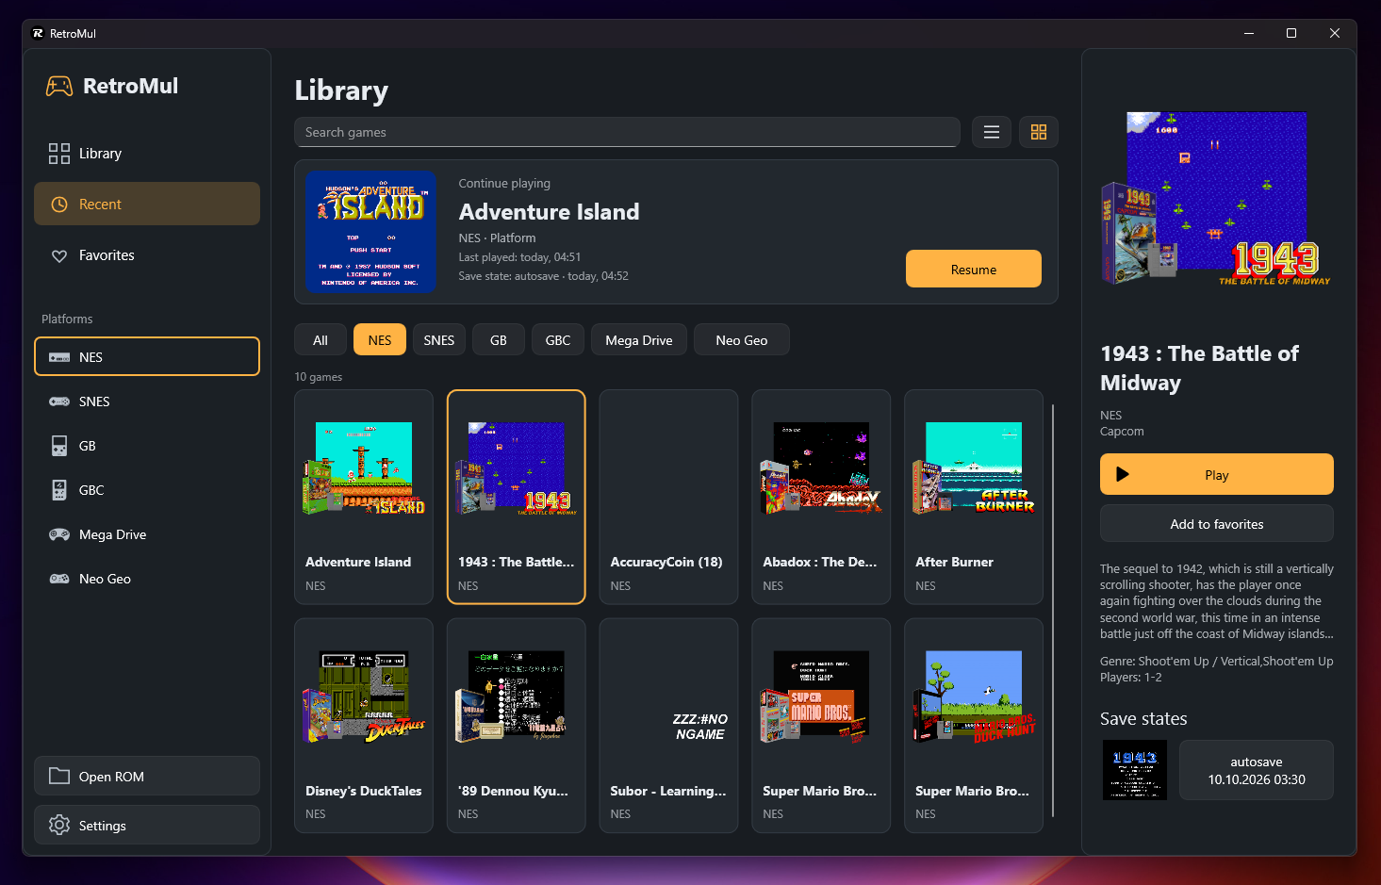Switch to grid view
Viewport: 1381px width, 885px height.
[1039, 133]
